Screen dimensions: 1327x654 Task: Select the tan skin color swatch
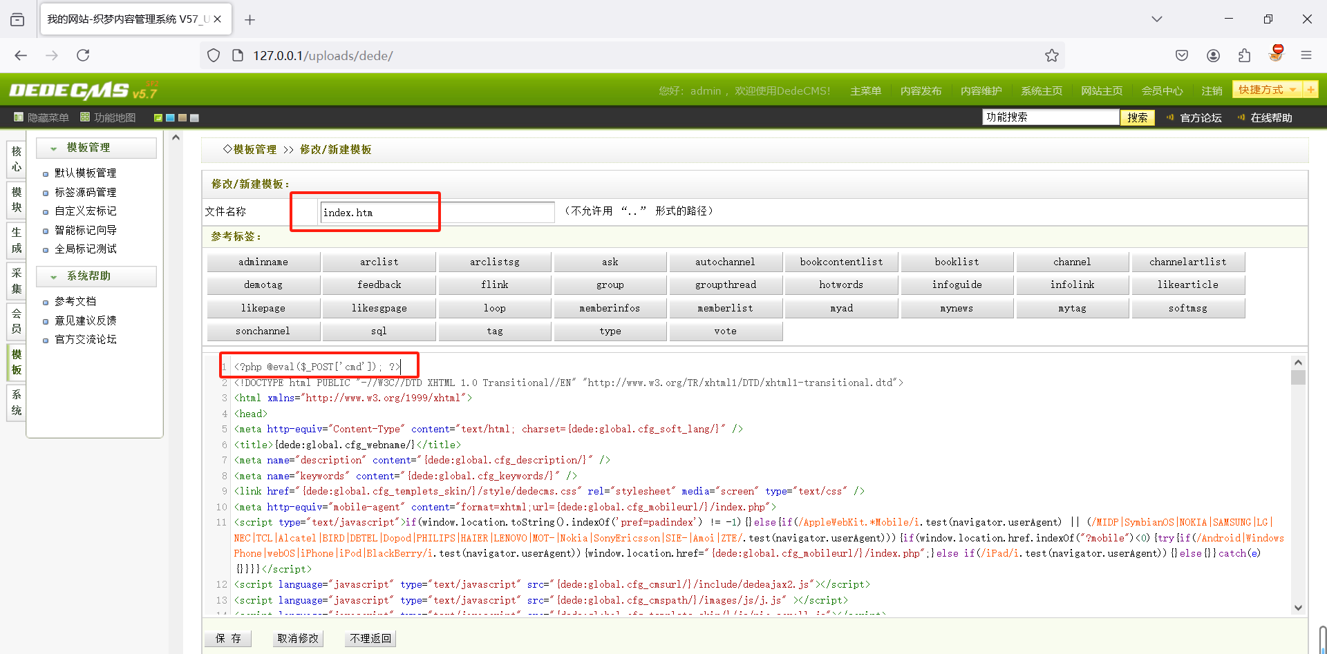click(x=182, y=118)
